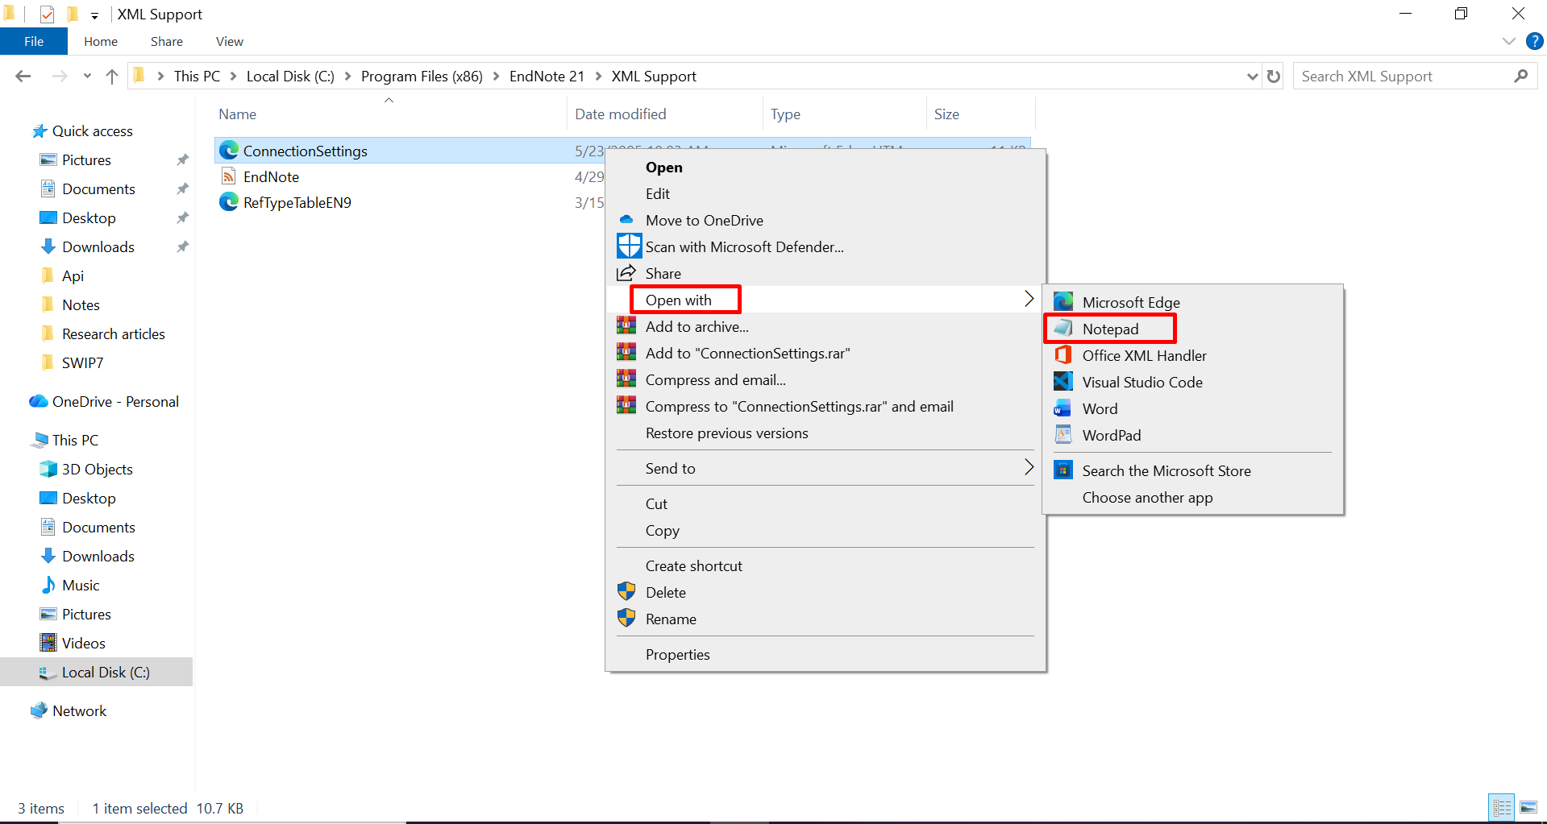1547x824 pixels.
Task: Open Research articles folder in sidebar
Action: pos(113,333)
